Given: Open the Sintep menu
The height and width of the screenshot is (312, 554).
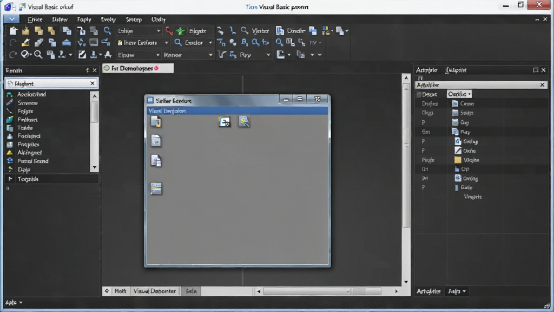Looking at the screenshot, I should click(x=134, y=19).
